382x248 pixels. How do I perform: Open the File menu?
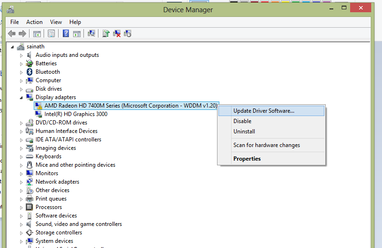[x=15, y=22]
